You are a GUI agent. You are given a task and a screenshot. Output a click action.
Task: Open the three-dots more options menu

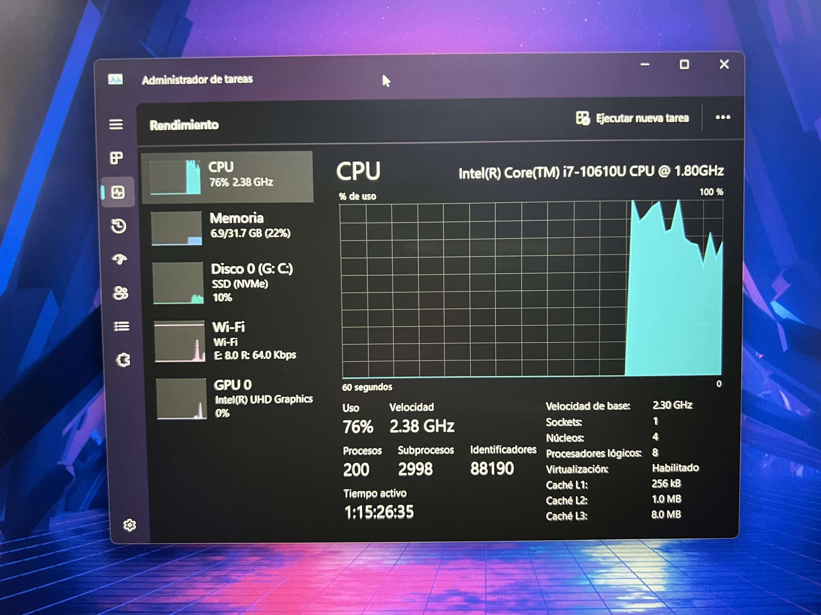coord(723,117)
